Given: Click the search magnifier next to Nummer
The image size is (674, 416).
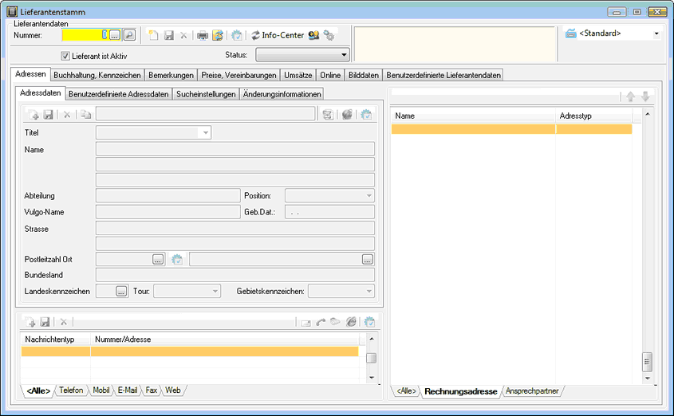Looking at the screenshot, I should (129, 35).
